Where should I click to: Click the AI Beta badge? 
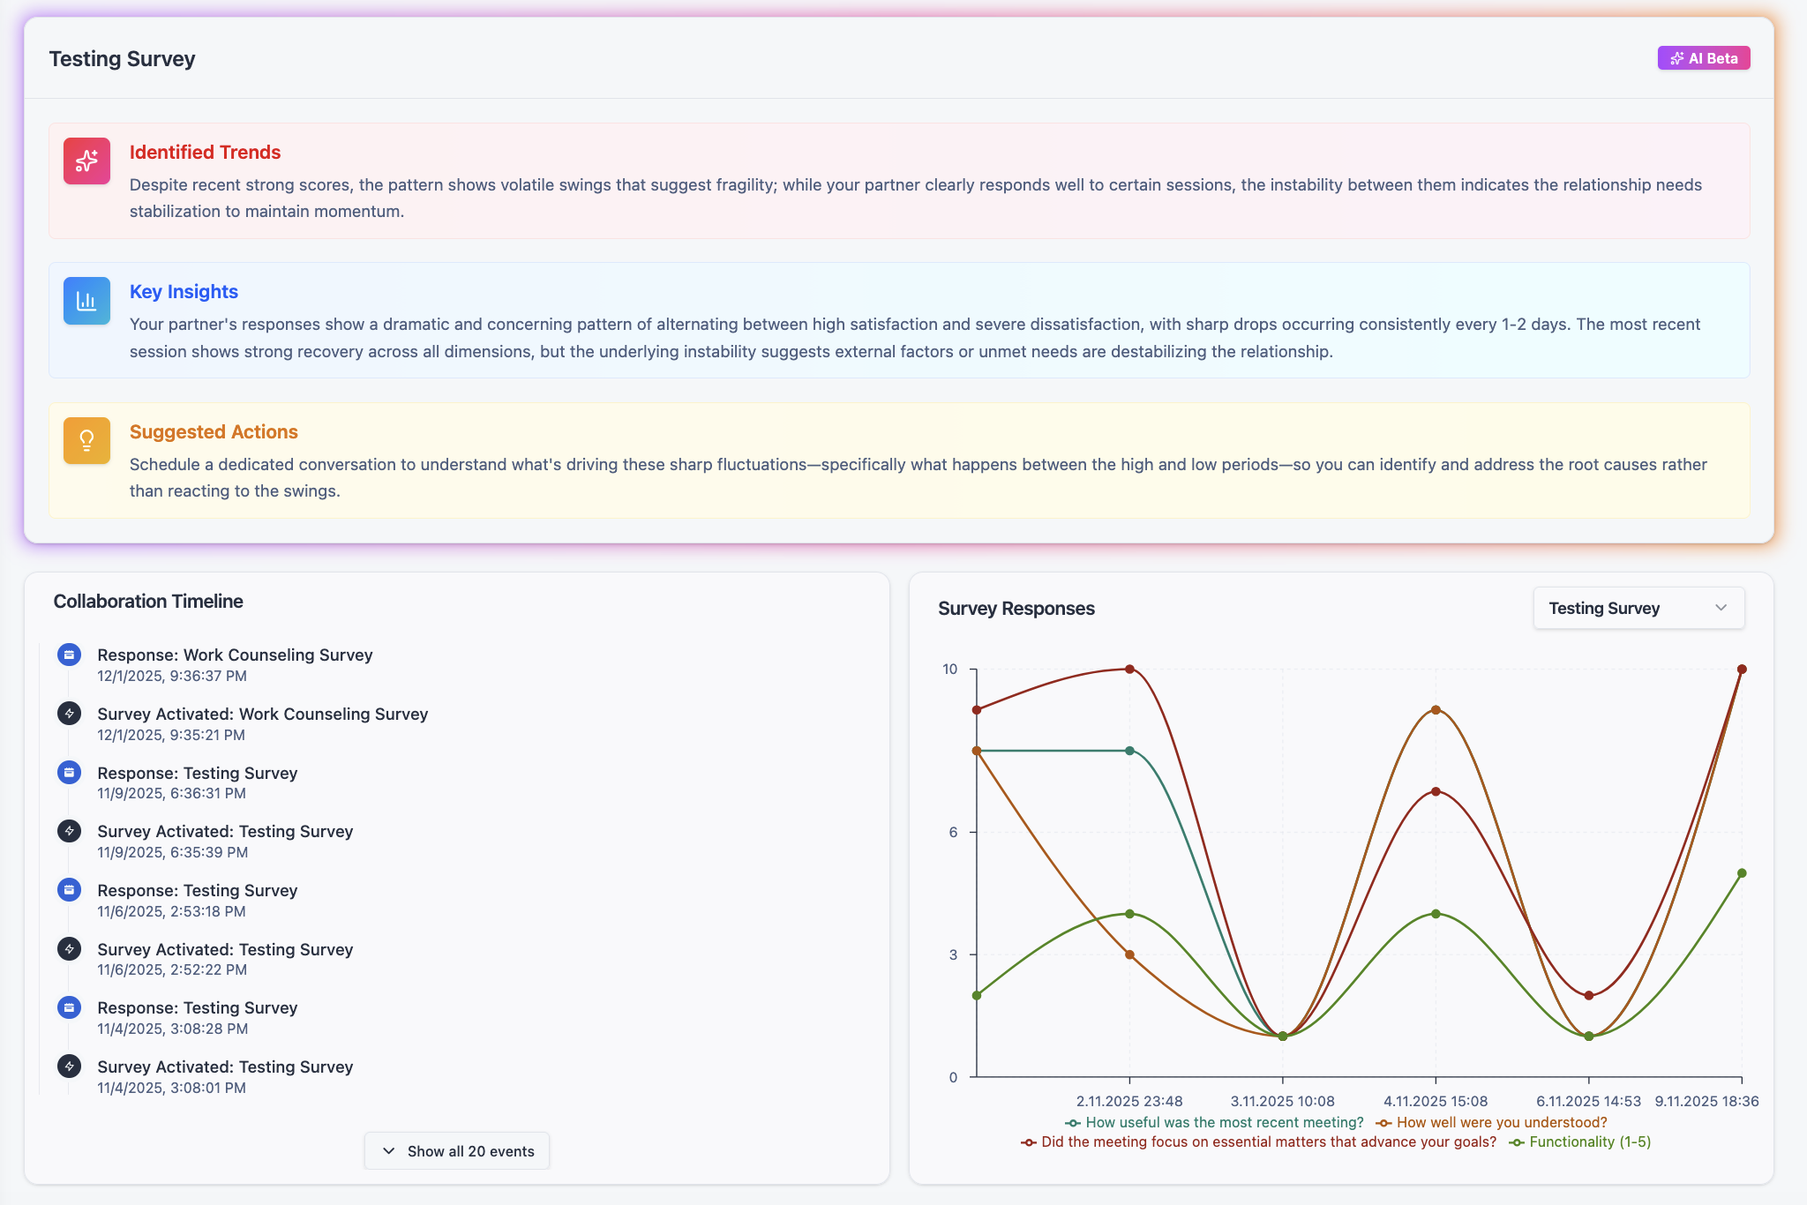click(x=1703, y=58)
